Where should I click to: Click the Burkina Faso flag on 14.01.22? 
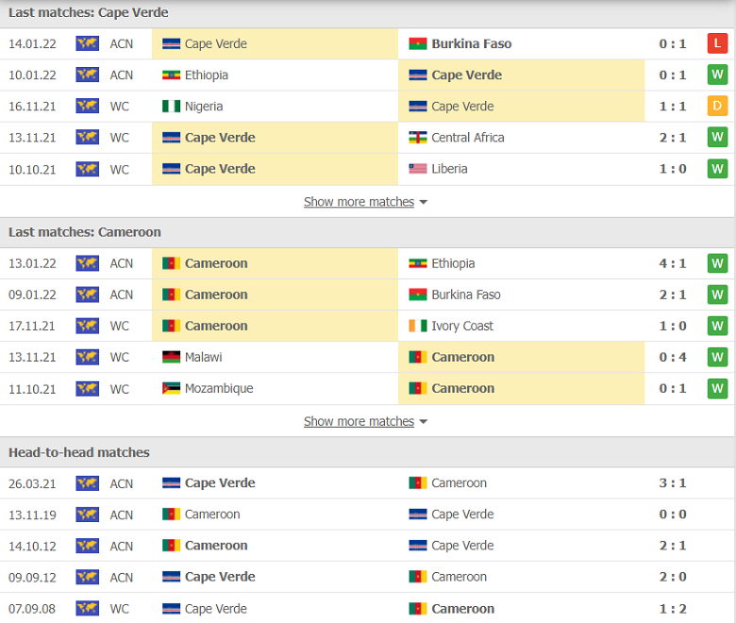[x=417, y=43]
